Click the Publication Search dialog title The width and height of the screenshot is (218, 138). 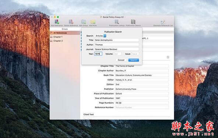pyautogui.click(x=113, y=32)
